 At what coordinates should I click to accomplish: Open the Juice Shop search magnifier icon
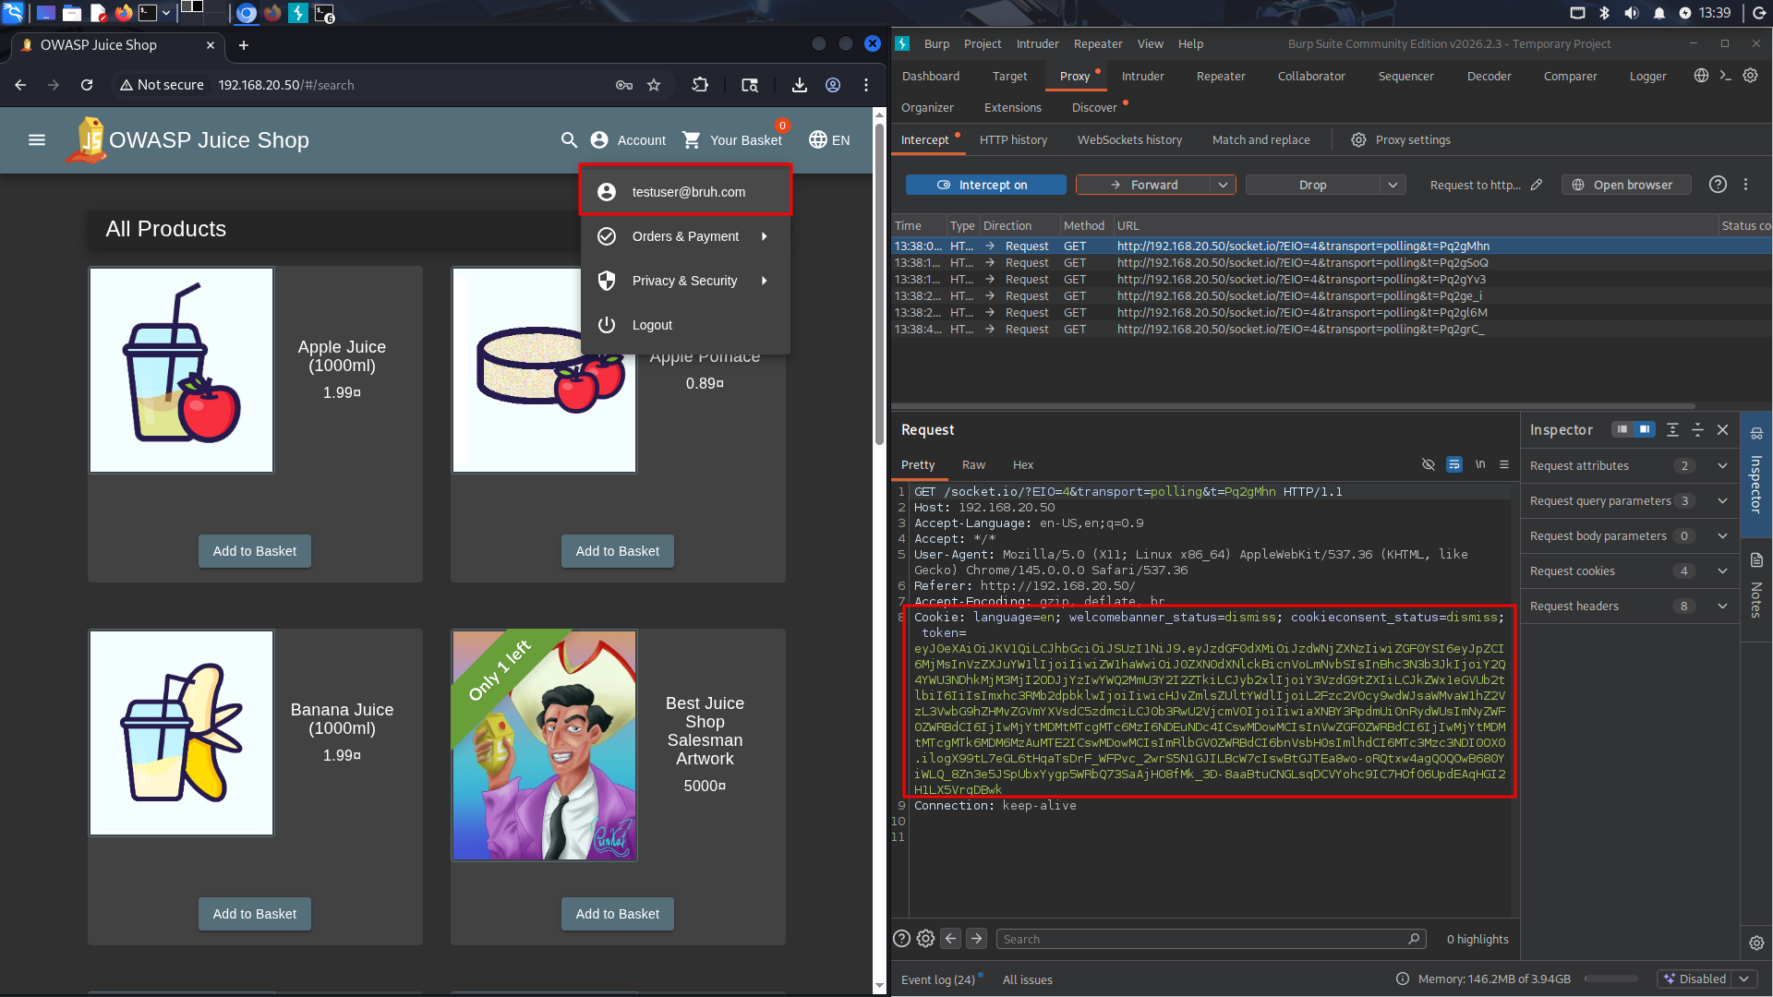coord(568,140)
